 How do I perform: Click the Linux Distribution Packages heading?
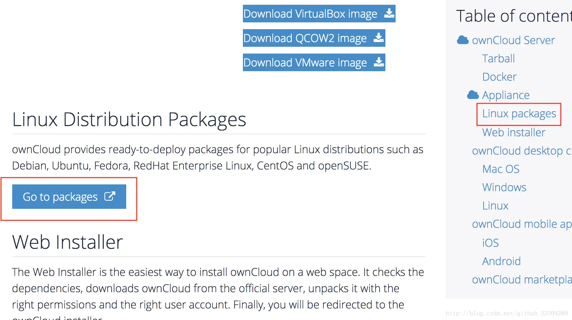tap(129, 120)
